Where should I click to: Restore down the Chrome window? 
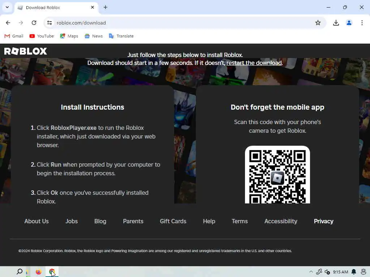(x=345, y=7)
